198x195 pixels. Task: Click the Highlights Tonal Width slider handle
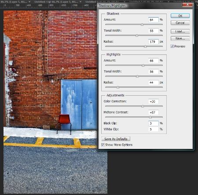click(x=137, y=76)
